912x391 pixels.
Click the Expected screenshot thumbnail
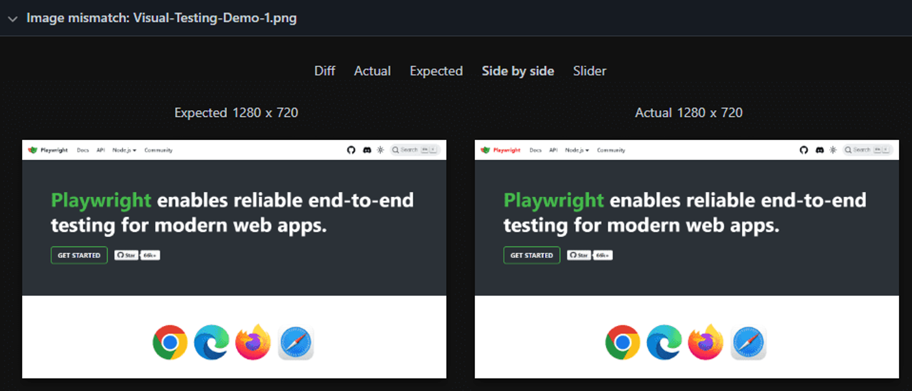point(234,259)
